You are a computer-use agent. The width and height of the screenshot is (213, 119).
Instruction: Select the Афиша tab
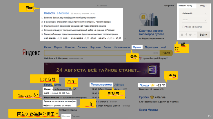click(119, 85)
